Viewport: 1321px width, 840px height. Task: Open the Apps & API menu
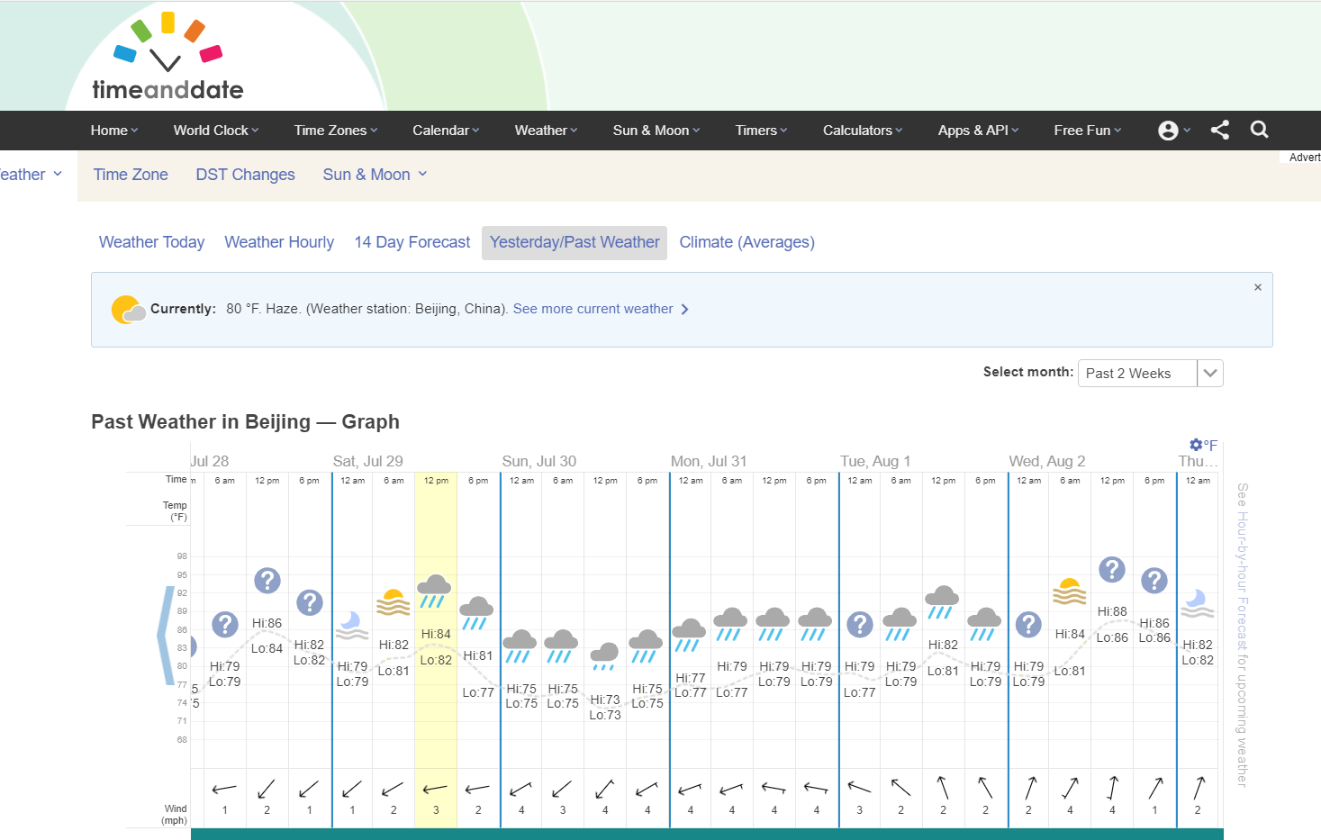[978, 131]
